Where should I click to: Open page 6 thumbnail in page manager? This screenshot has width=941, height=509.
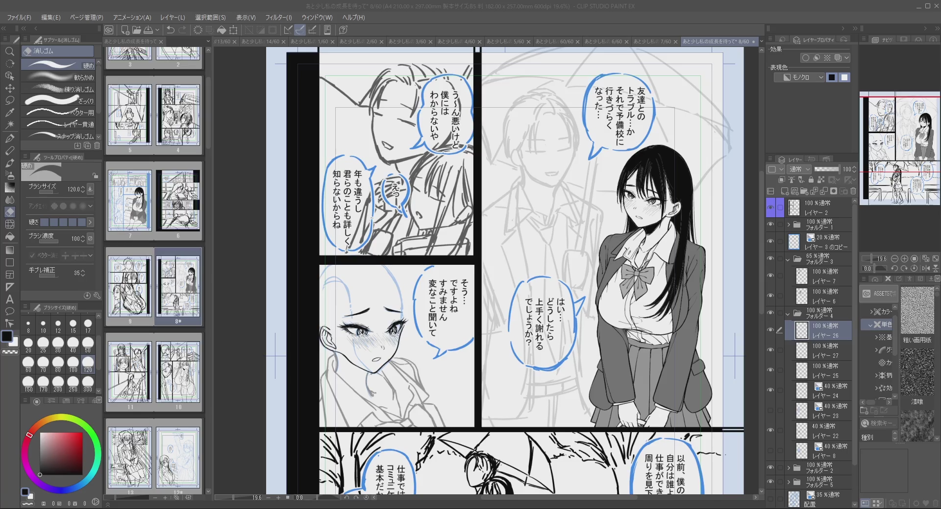point(178,202)
